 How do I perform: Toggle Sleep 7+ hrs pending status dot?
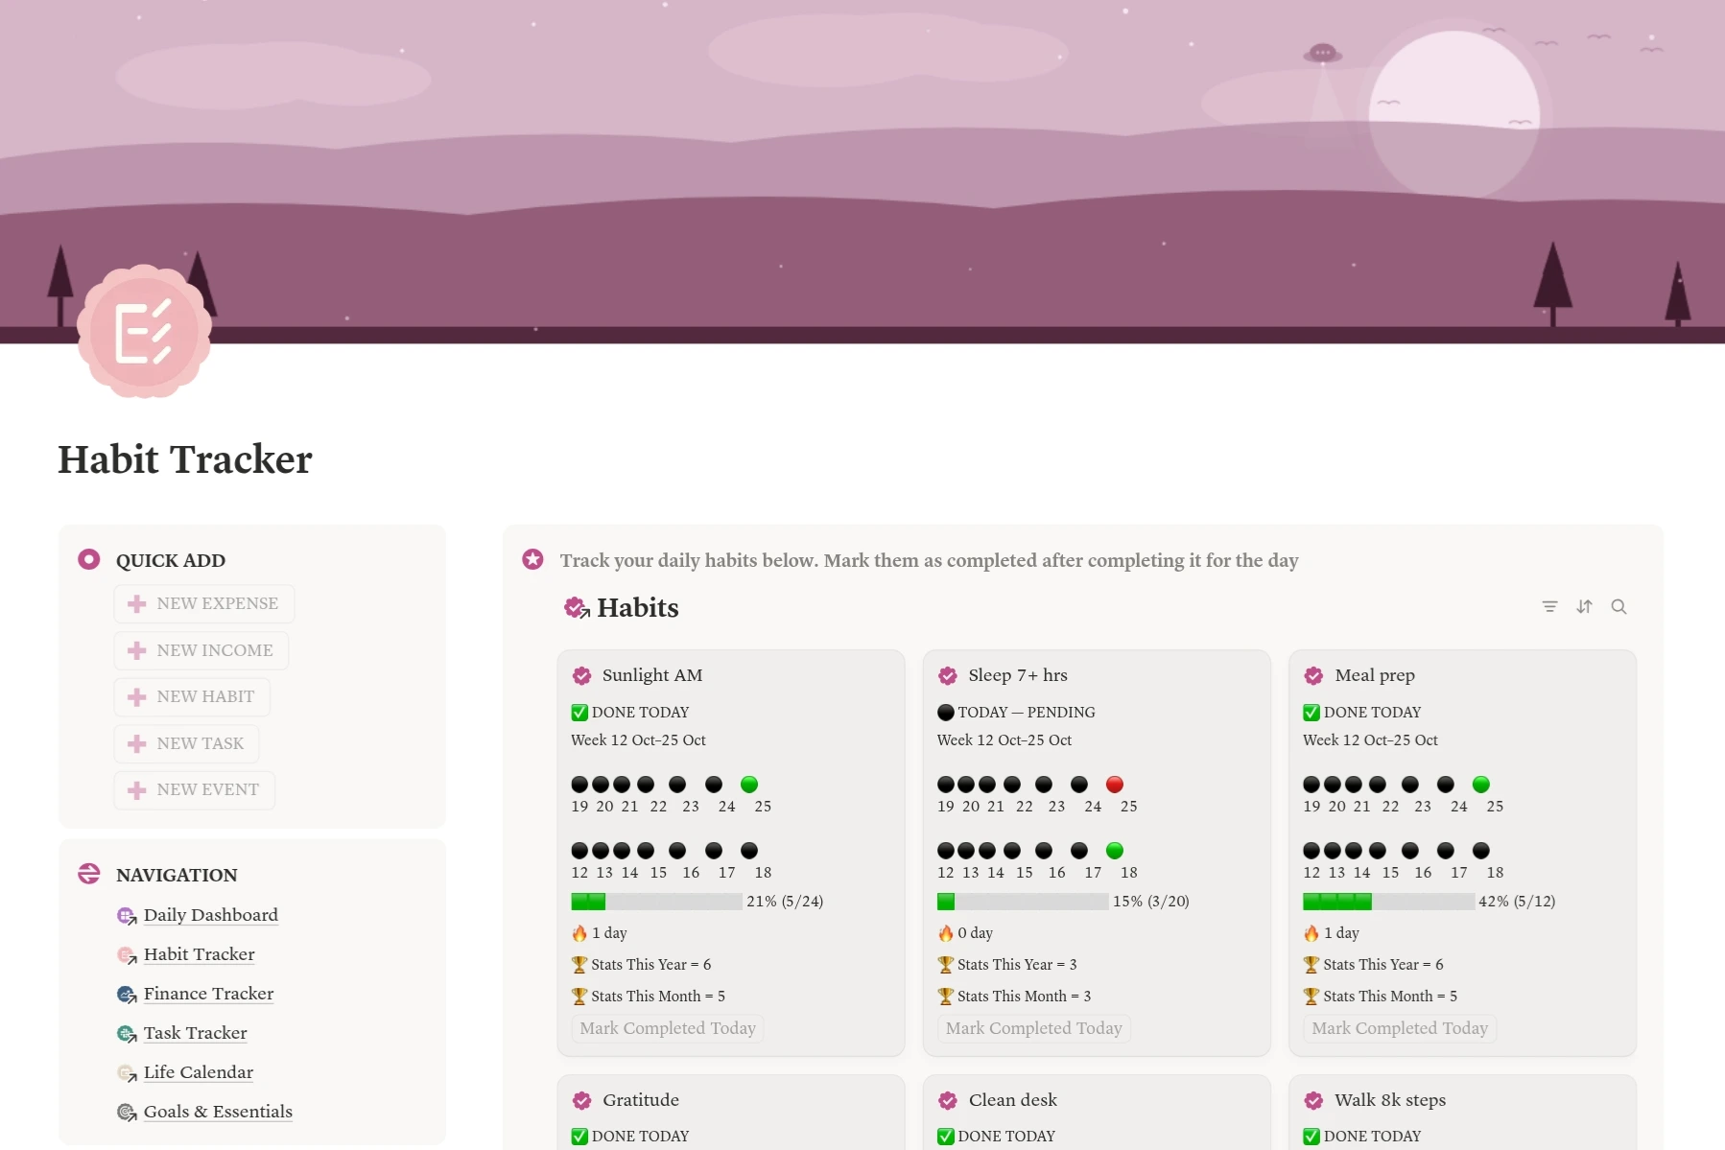945,712
